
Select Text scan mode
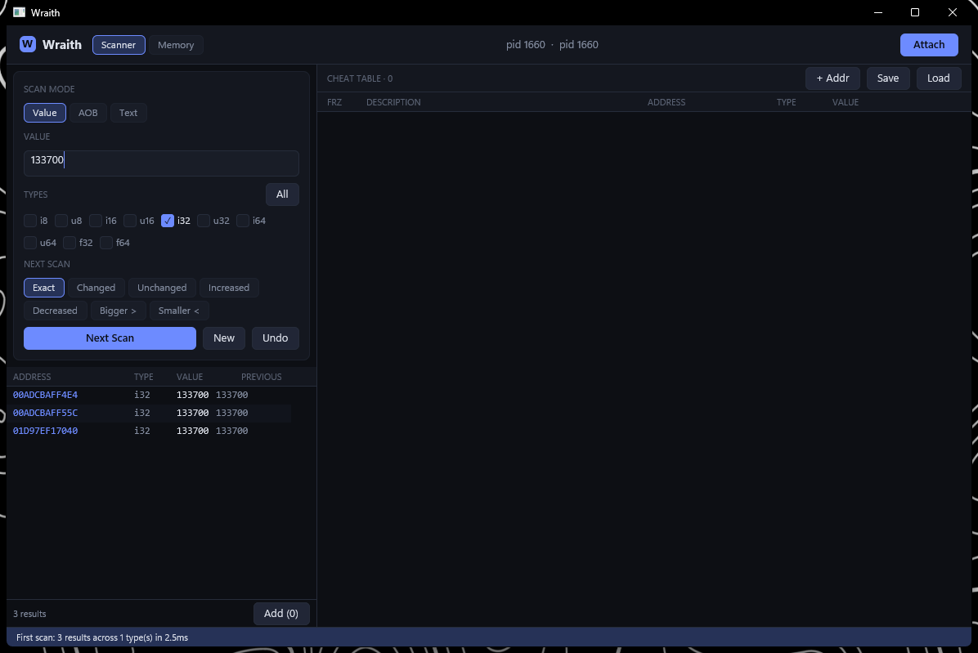(128, 113)
